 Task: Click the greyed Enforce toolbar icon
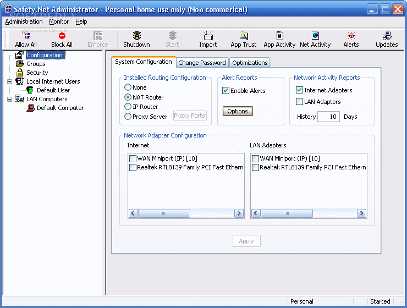pos(98,36)
